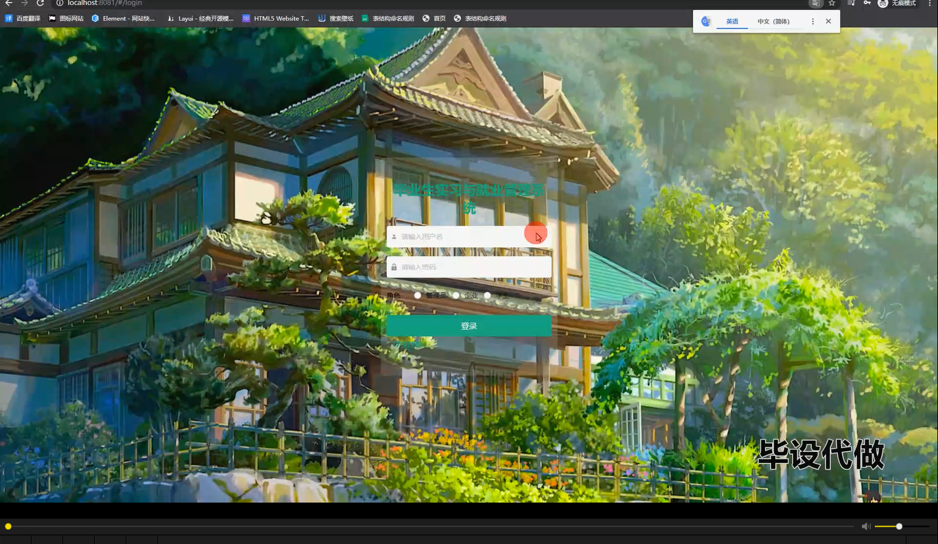This screenshot has width=938, height=544.
Task: Close the translate popup
Action: click(x=828, y=22)
